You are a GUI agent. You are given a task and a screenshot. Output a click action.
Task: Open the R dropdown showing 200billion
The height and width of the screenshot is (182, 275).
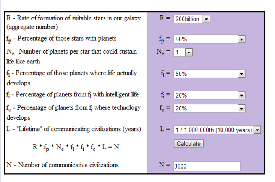pyautogui.click(x=206, y=19)
